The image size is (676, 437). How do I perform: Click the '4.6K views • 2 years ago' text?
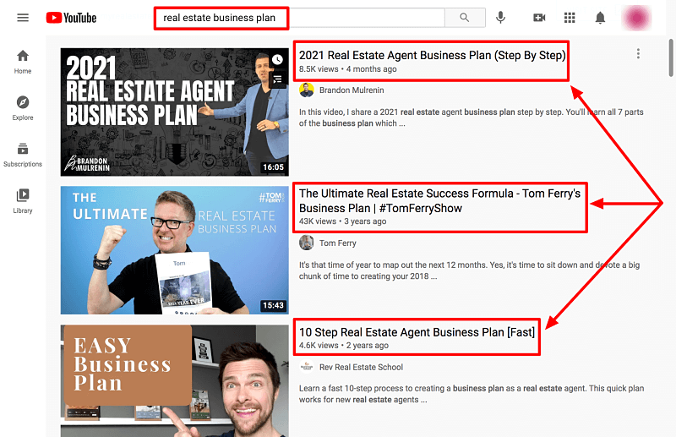point(344,345)
